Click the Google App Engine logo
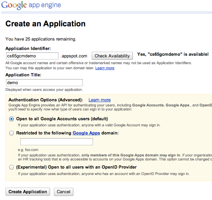 point(31,5)
